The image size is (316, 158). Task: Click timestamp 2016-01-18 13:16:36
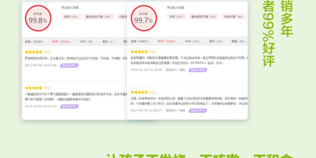146,70
